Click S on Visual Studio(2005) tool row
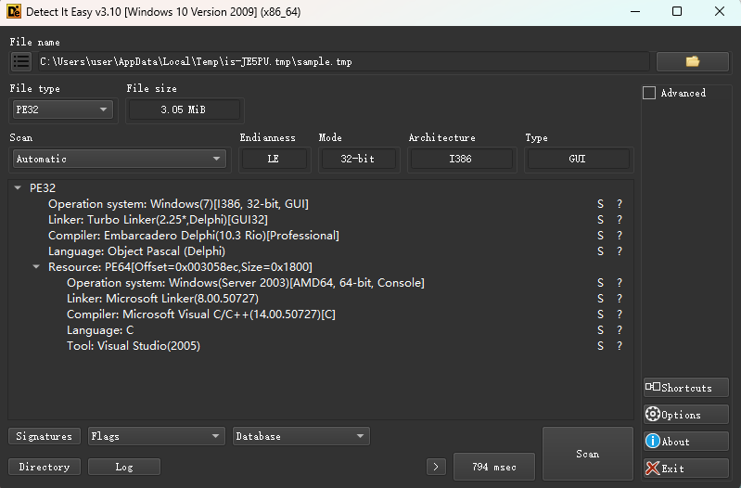This screenshot has height=488, width=741. pyautogui.click(x=600, y=346)
